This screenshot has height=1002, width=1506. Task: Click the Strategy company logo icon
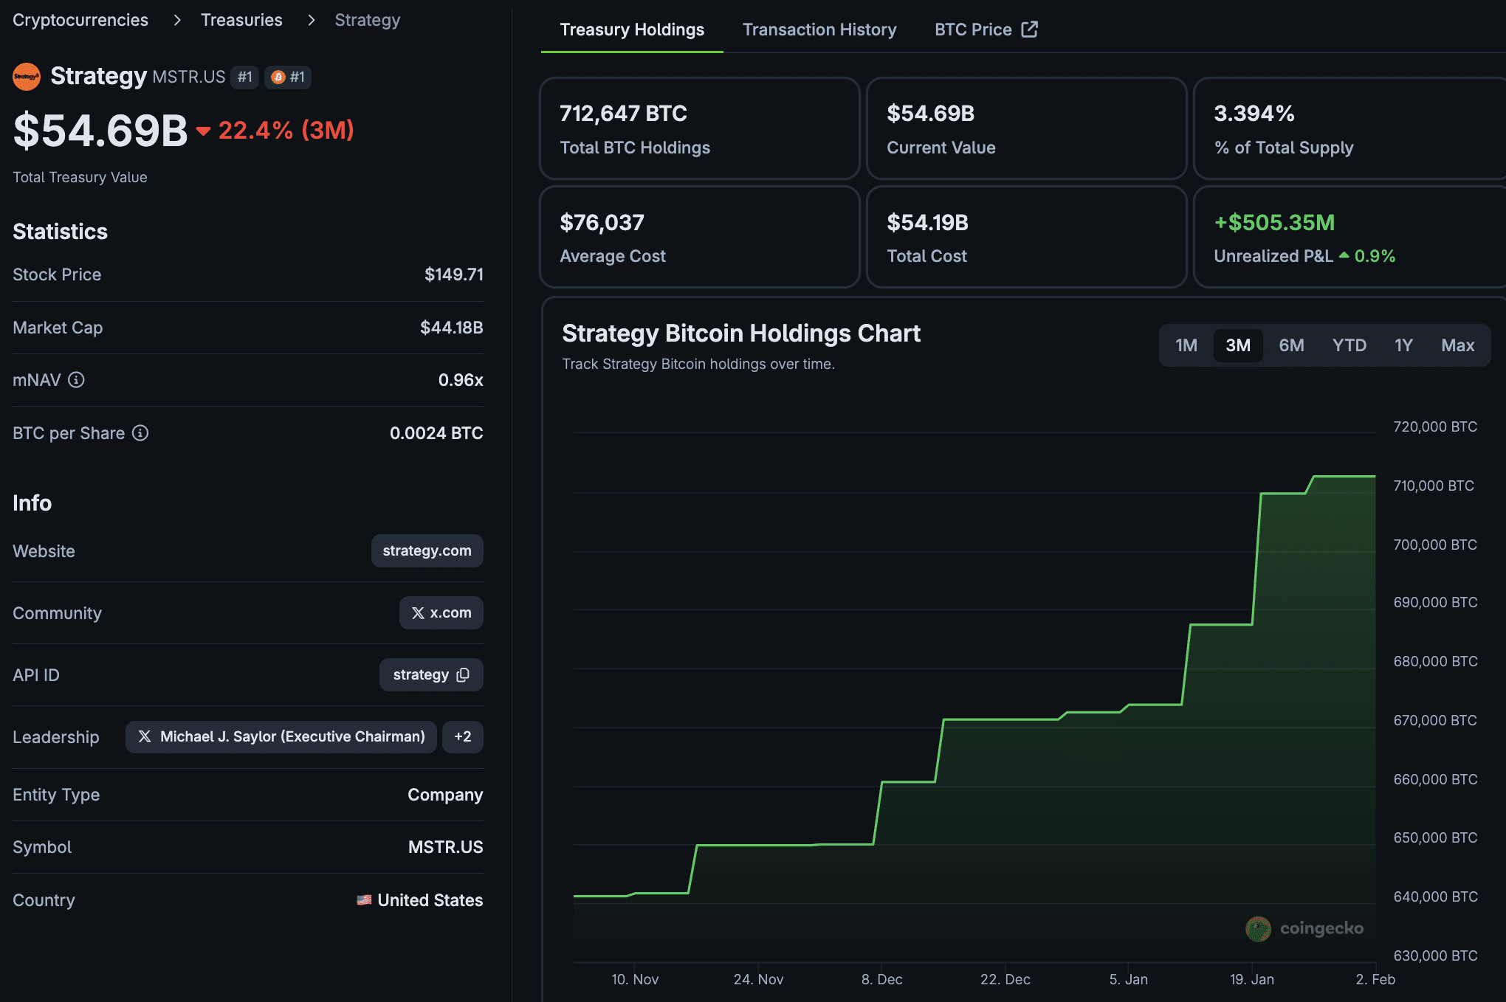(x=27, y=77)
